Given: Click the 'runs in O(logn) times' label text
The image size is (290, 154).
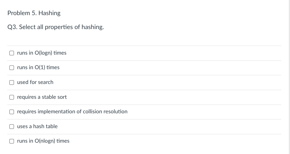Looking at the screenshot, I should (x=42, y=53).
